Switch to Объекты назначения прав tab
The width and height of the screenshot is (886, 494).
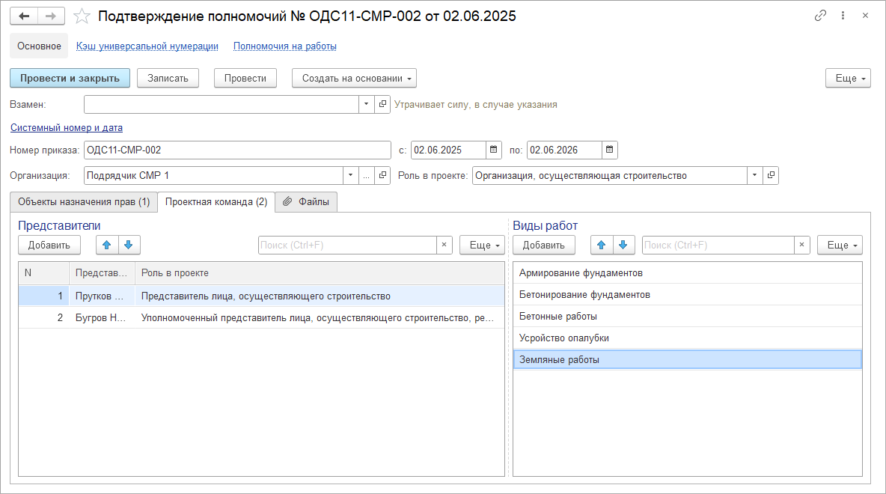84,202
